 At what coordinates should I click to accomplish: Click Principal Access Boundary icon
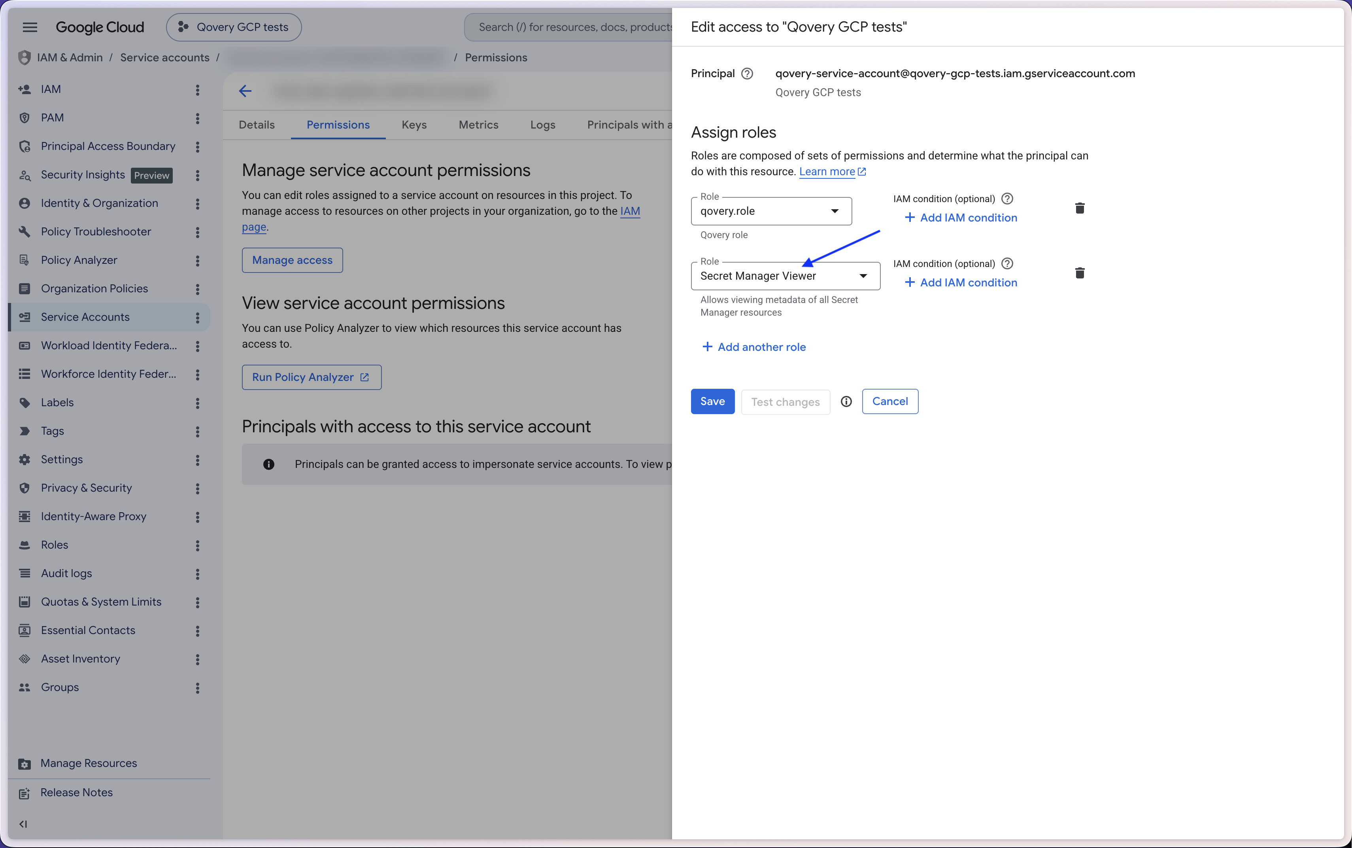(x=24, y=146)
